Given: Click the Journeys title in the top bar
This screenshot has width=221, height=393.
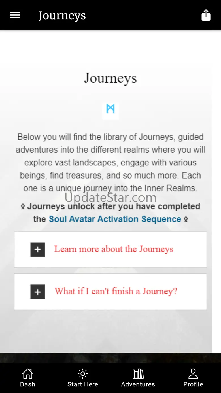Looking at the screenshot, I should [62, 16].
